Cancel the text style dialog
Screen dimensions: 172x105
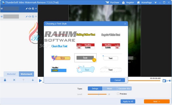[118, 80]
